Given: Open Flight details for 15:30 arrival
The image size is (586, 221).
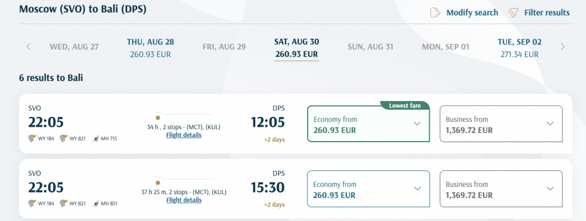Looking at the screenshot, I should 184,200.
